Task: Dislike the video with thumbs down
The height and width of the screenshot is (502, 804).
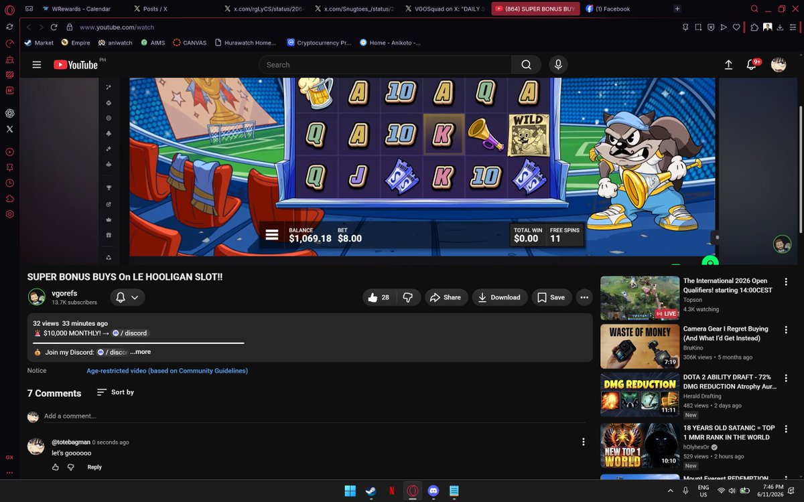Action: [408, 297]
